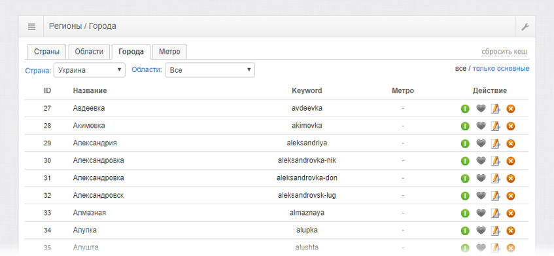Viewport: 554px width, 256px height.
Task: Edit the aleksandrovka-don row
Action: [x=496, y=179]
